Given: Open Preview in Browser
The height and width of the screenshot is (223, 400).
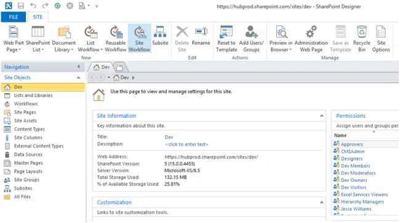Looking at the screenshot, I should 281,39.
